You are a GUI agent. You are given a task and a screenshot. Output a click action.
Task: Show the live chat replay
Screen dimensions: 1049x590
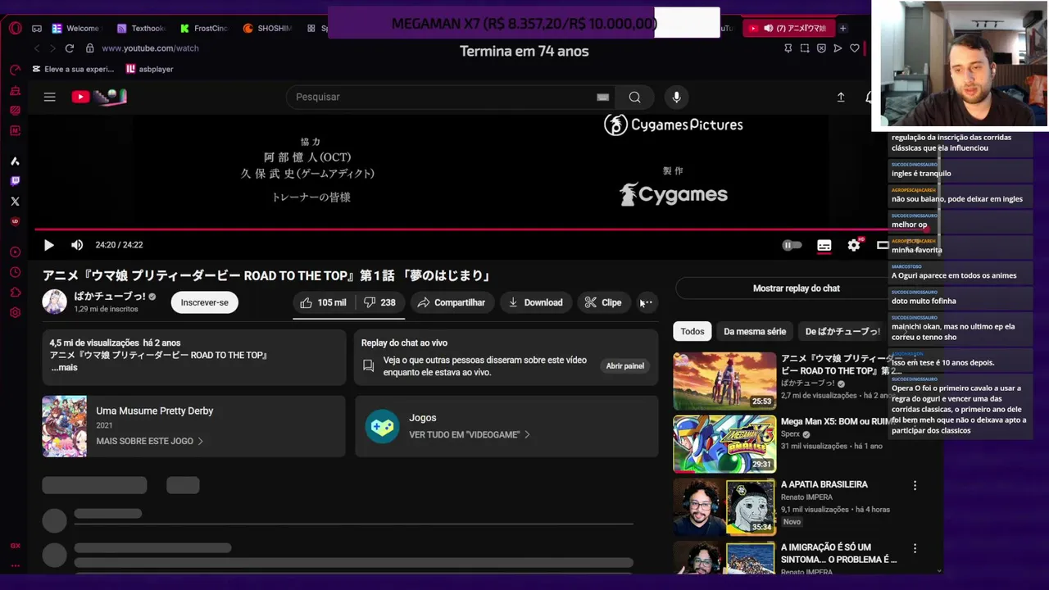[x=797, y=288]
